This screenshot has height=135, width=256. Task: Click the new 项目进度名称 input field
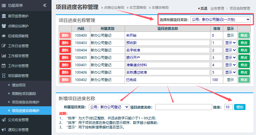(183, 107)
